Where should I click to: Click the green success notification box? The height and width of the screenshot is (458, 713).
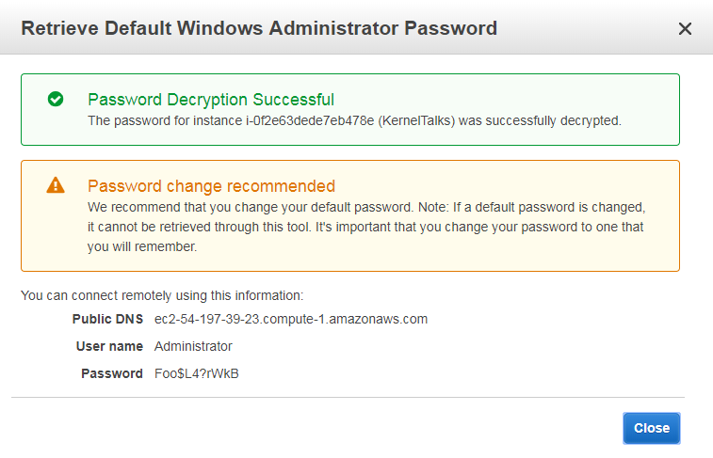350,109
